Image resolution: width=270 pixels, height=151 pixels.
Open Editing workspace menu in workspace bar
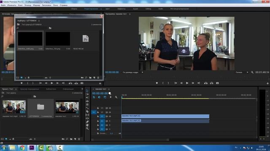click(x=101, y=9)
